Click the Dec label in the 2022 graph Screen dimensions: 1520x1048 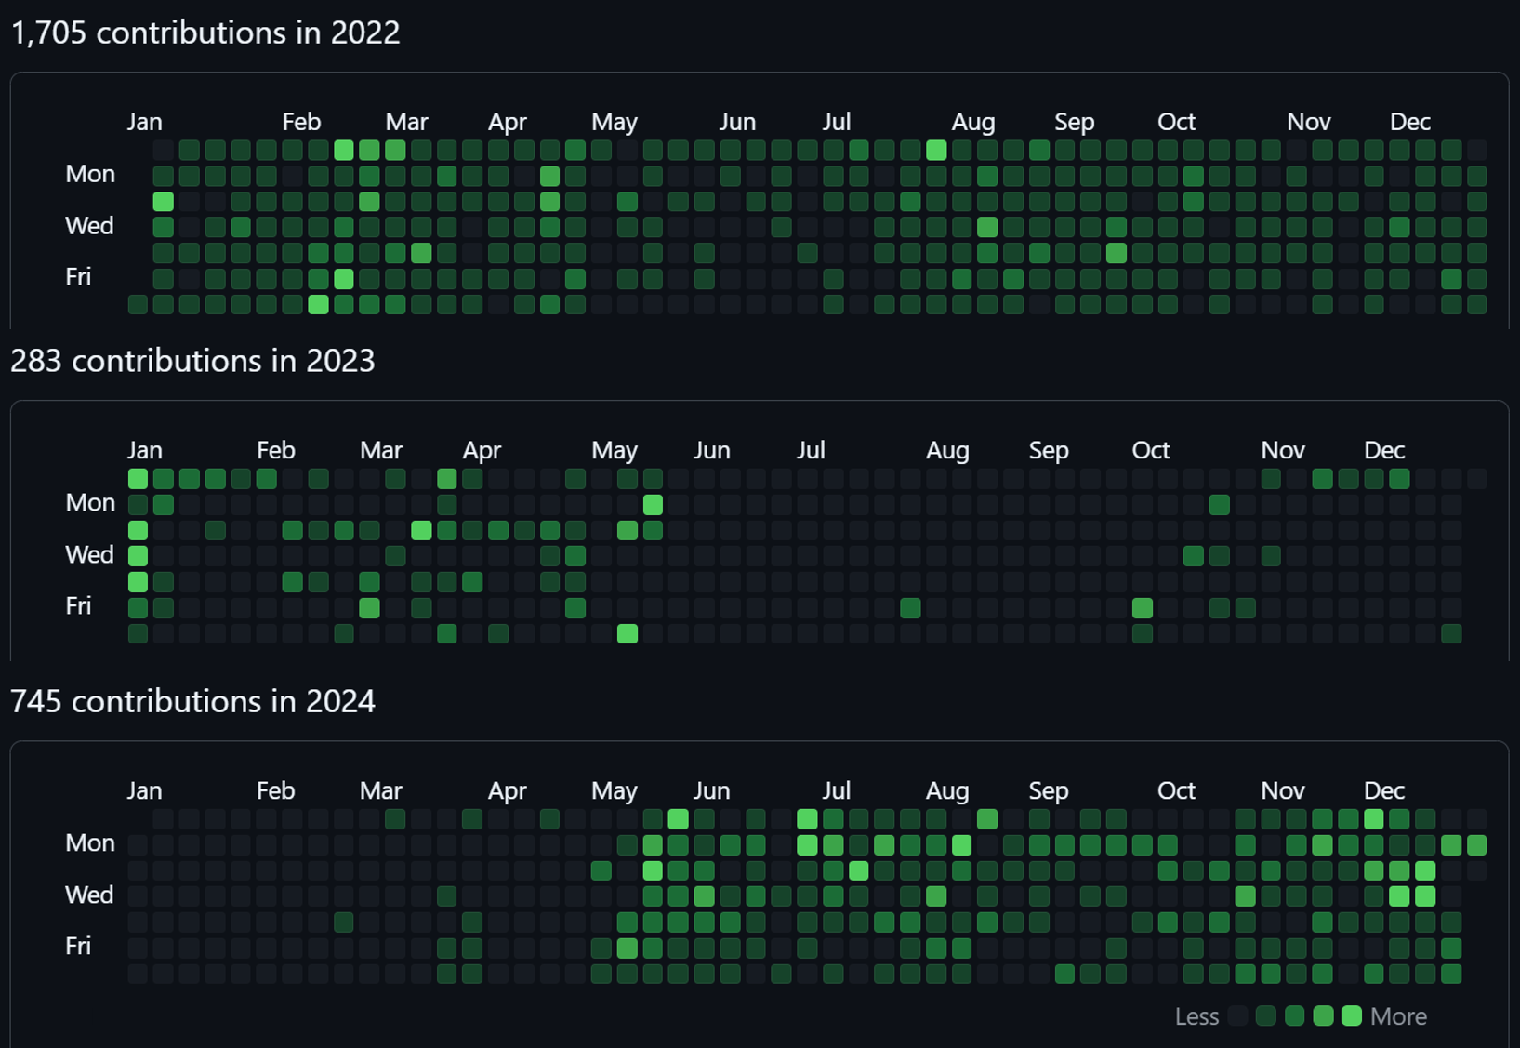1410,122
